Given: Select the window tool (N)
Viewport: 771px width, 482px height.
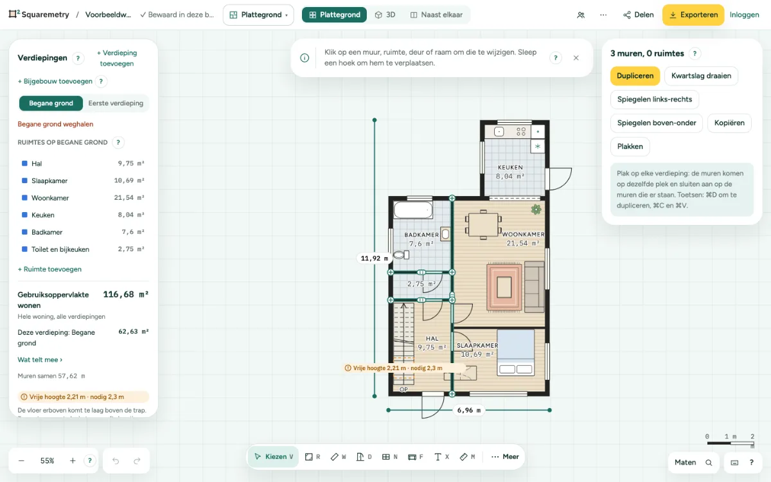Looking at the screenshot, I should click(x=390, y=457).
